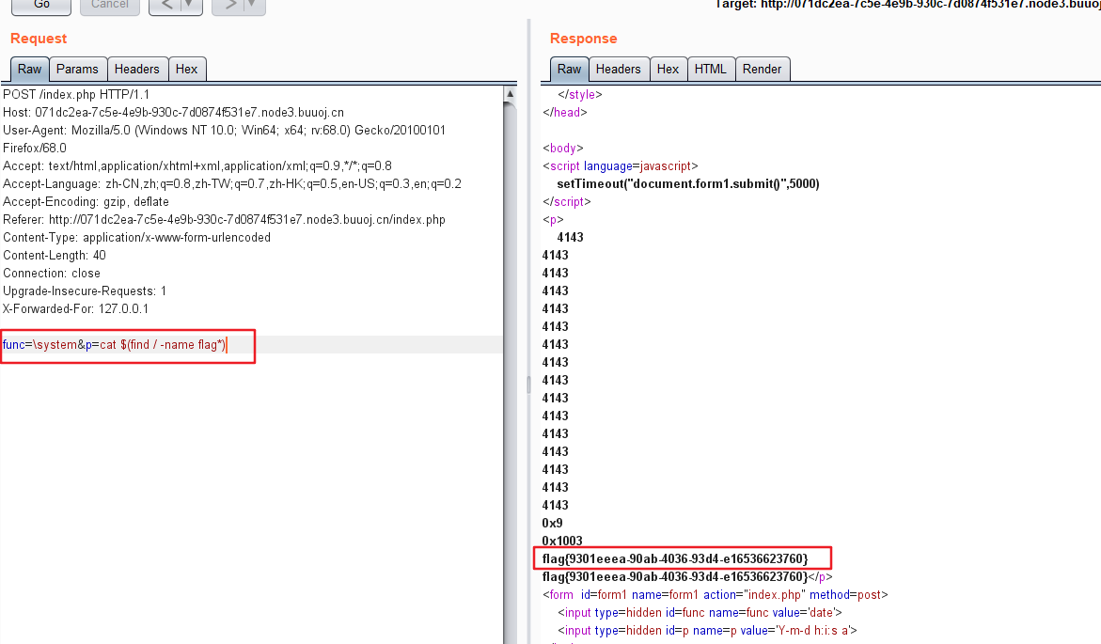Click the Accept-Encoding header line
Viewport: 1101px width, 644px height.
(x=86, y=201)
